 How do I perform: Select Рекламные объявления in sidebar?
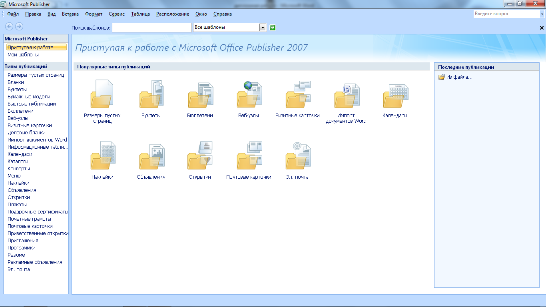click(35, 262)
